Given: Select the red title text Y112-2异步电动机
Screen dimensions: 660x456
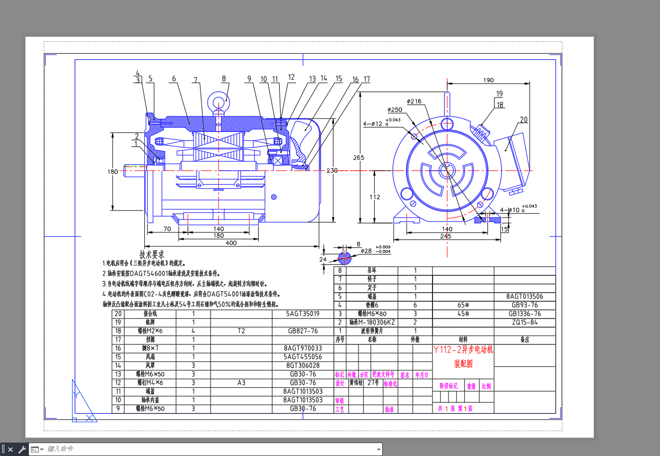Looking at the screenshot, I should (463, 349).
